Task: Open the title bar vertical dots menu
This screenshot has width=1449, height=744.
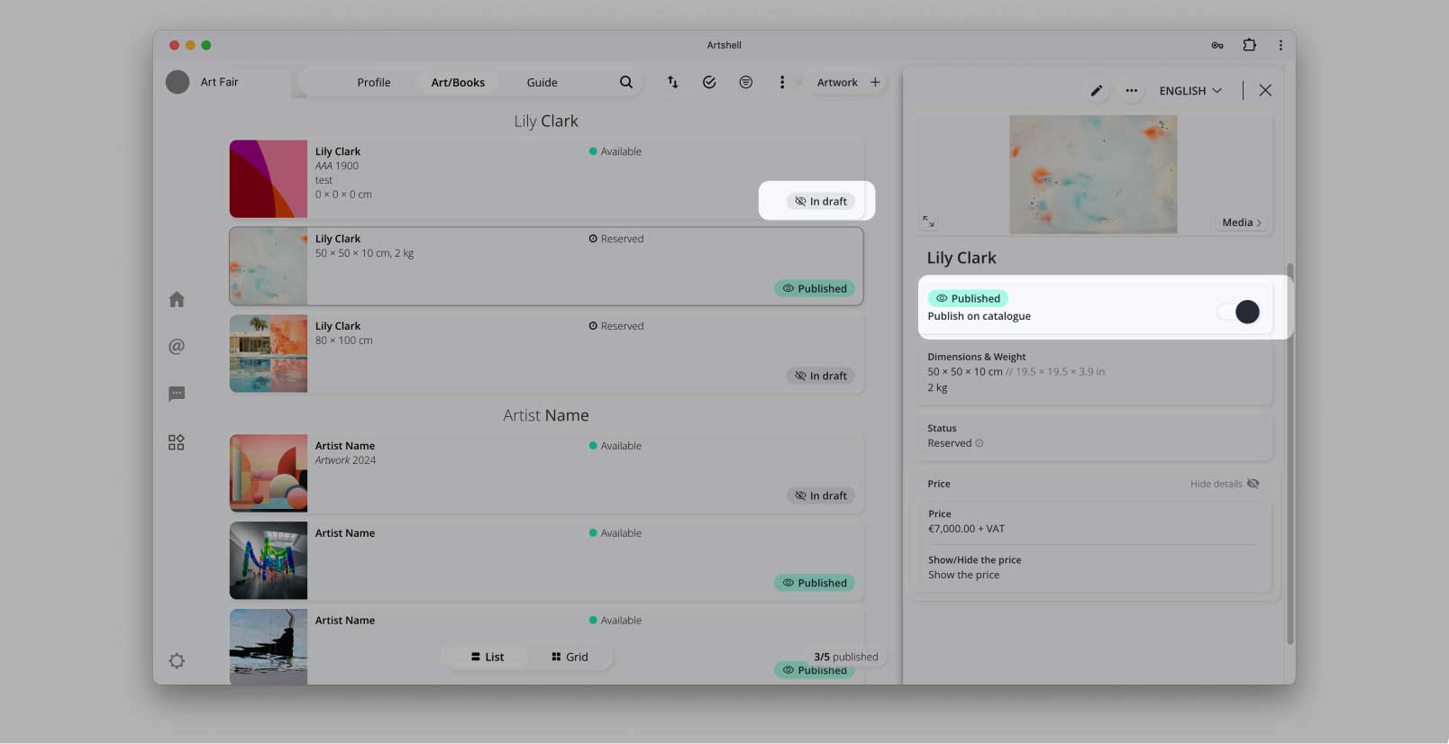Action: coord(1280,45)
